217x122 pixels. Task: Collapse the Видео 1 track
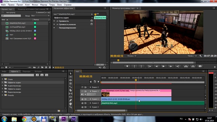click(x=91, y=91)
